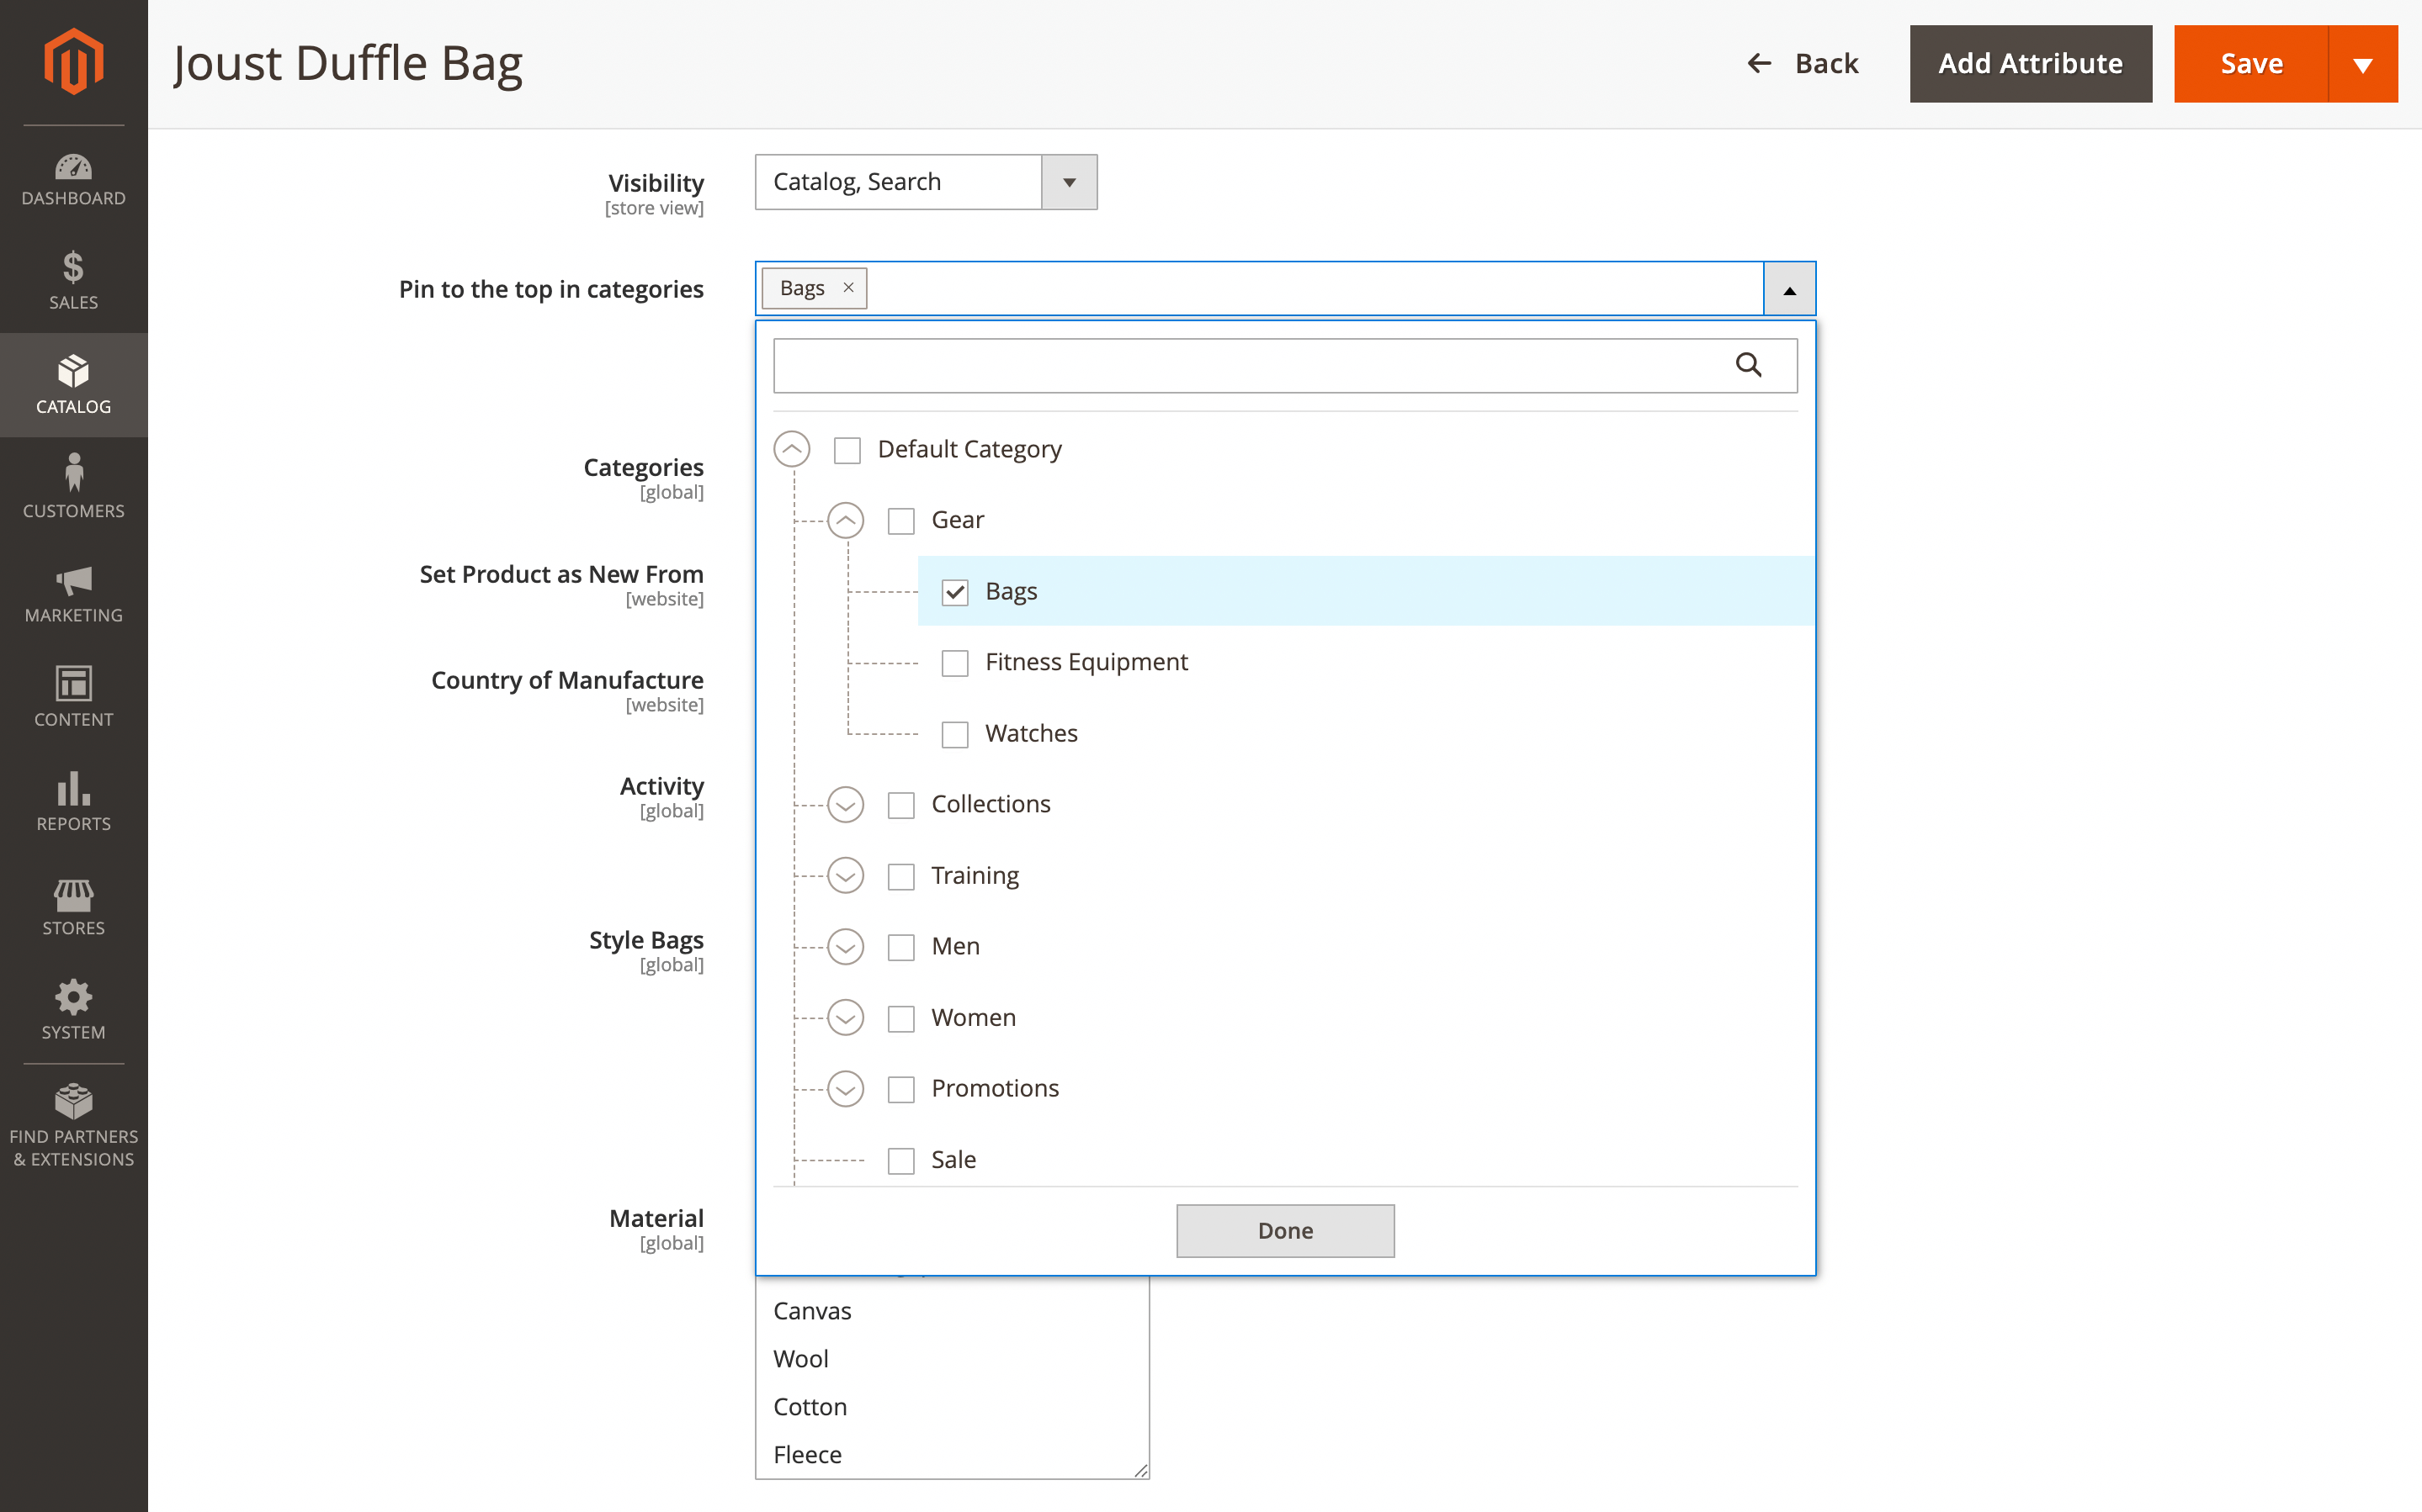Uncheck the Bags category checkbox
This screenshot has height=1512, width=2422.
pos(954,592)
